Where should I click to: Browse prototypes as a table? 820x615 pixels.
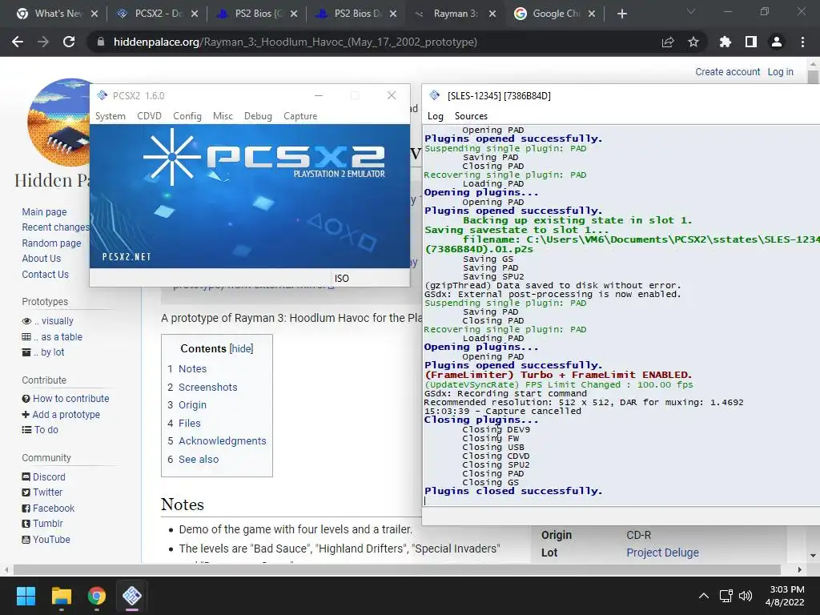tap(58, 337)
